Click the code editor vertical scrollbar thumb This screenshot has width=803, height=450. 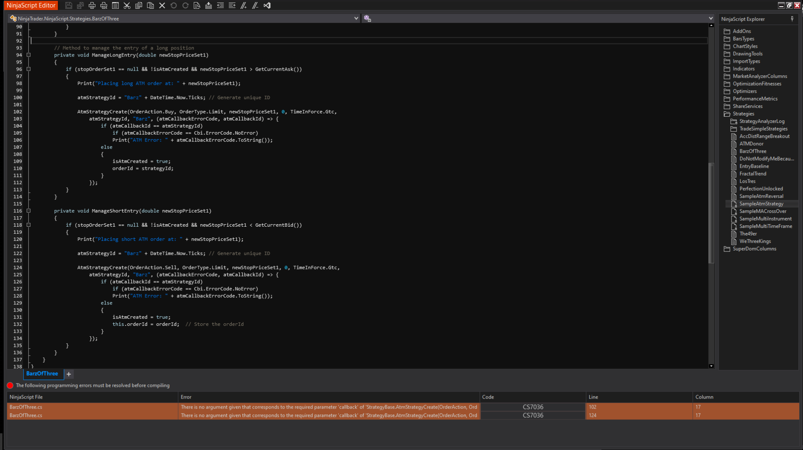click(x=711, y=213)
